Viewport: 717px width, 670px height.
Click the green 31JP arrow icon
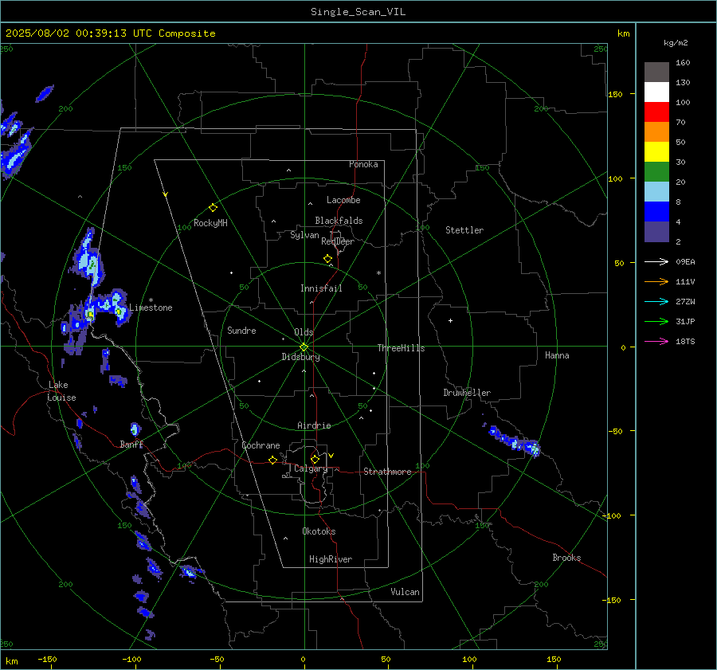pyautogui.click(x=656, y=322)
